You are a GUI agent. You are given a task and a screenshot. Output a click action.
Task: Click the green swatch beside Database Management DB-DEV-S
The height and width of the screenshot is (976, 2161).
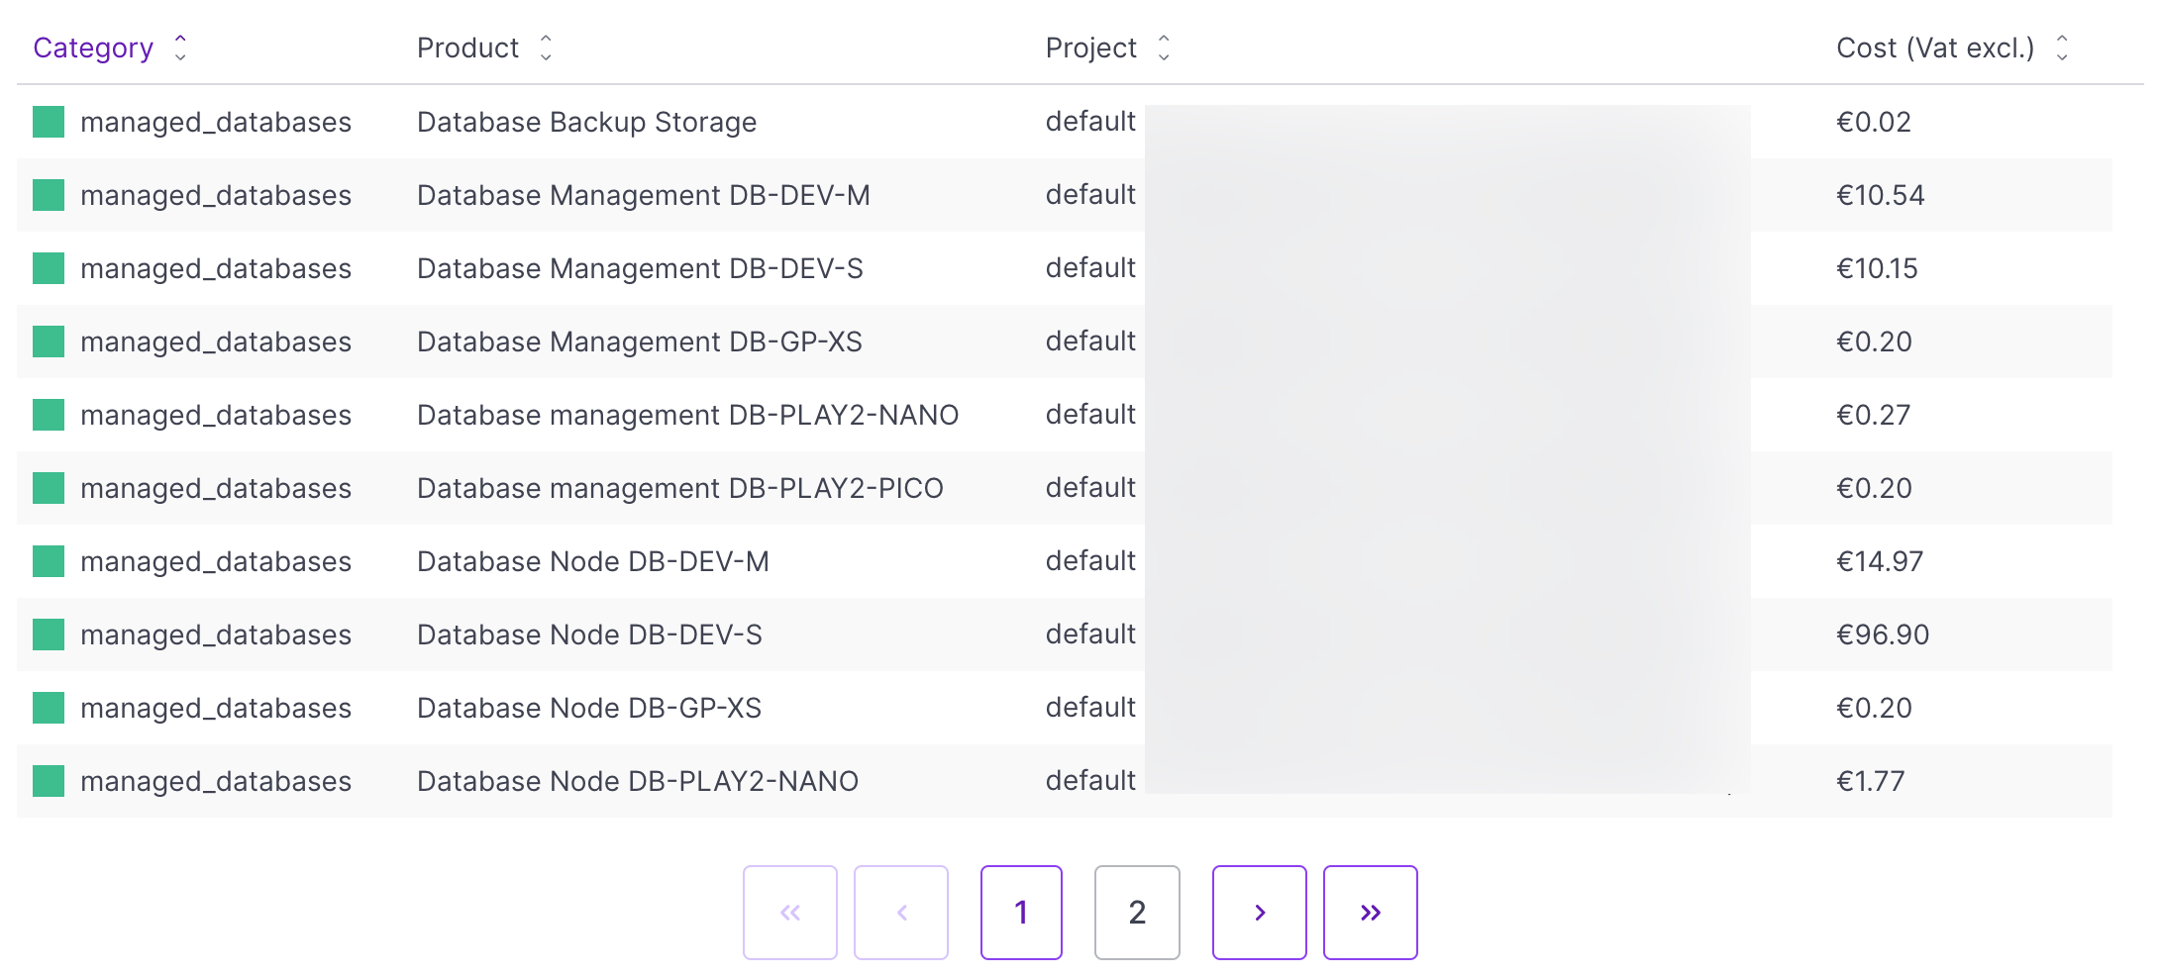[x=49, y=268]
